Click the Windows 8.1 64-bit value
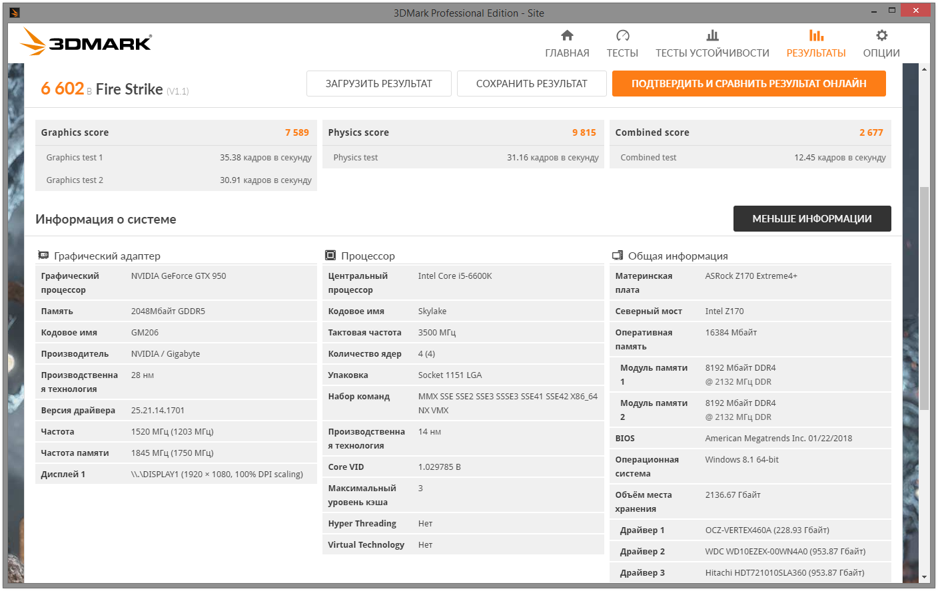Viewport: 938px width, 591px height. point(742,460)
